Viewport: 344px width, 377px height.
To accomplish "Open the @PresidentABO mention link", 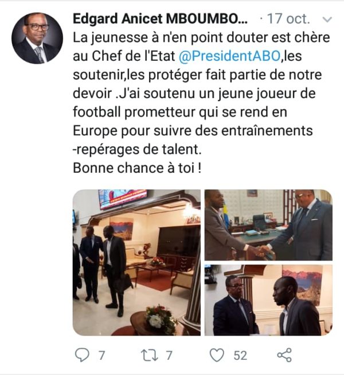I will point(229,56).
